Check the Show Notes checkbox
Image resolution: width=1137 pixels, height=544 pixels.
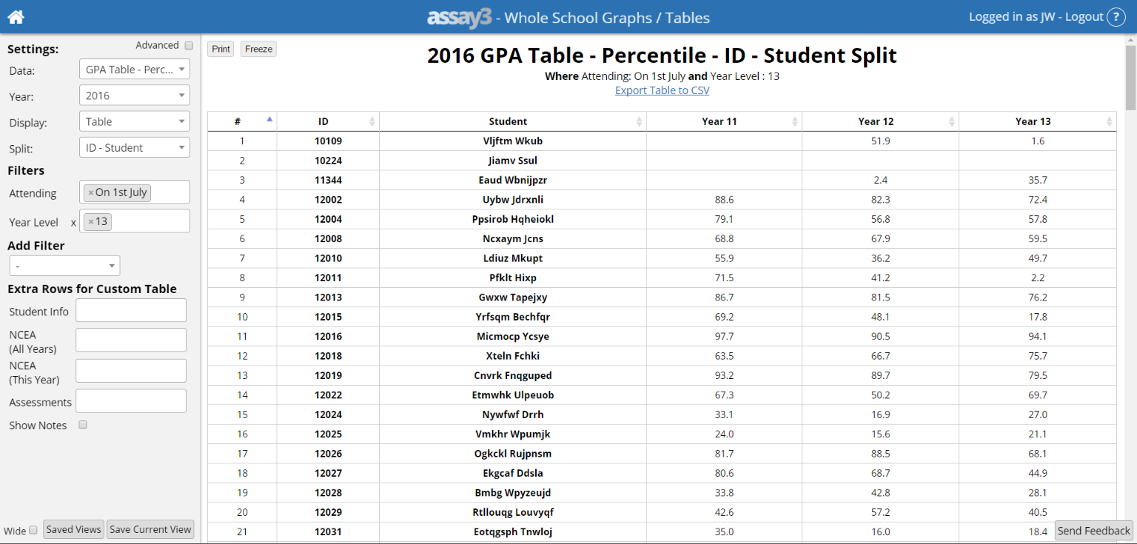coord(82,424)
